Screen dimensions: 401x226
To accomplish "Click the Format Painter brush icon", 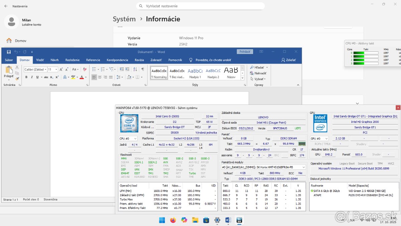I will click(x=17, y=79).
